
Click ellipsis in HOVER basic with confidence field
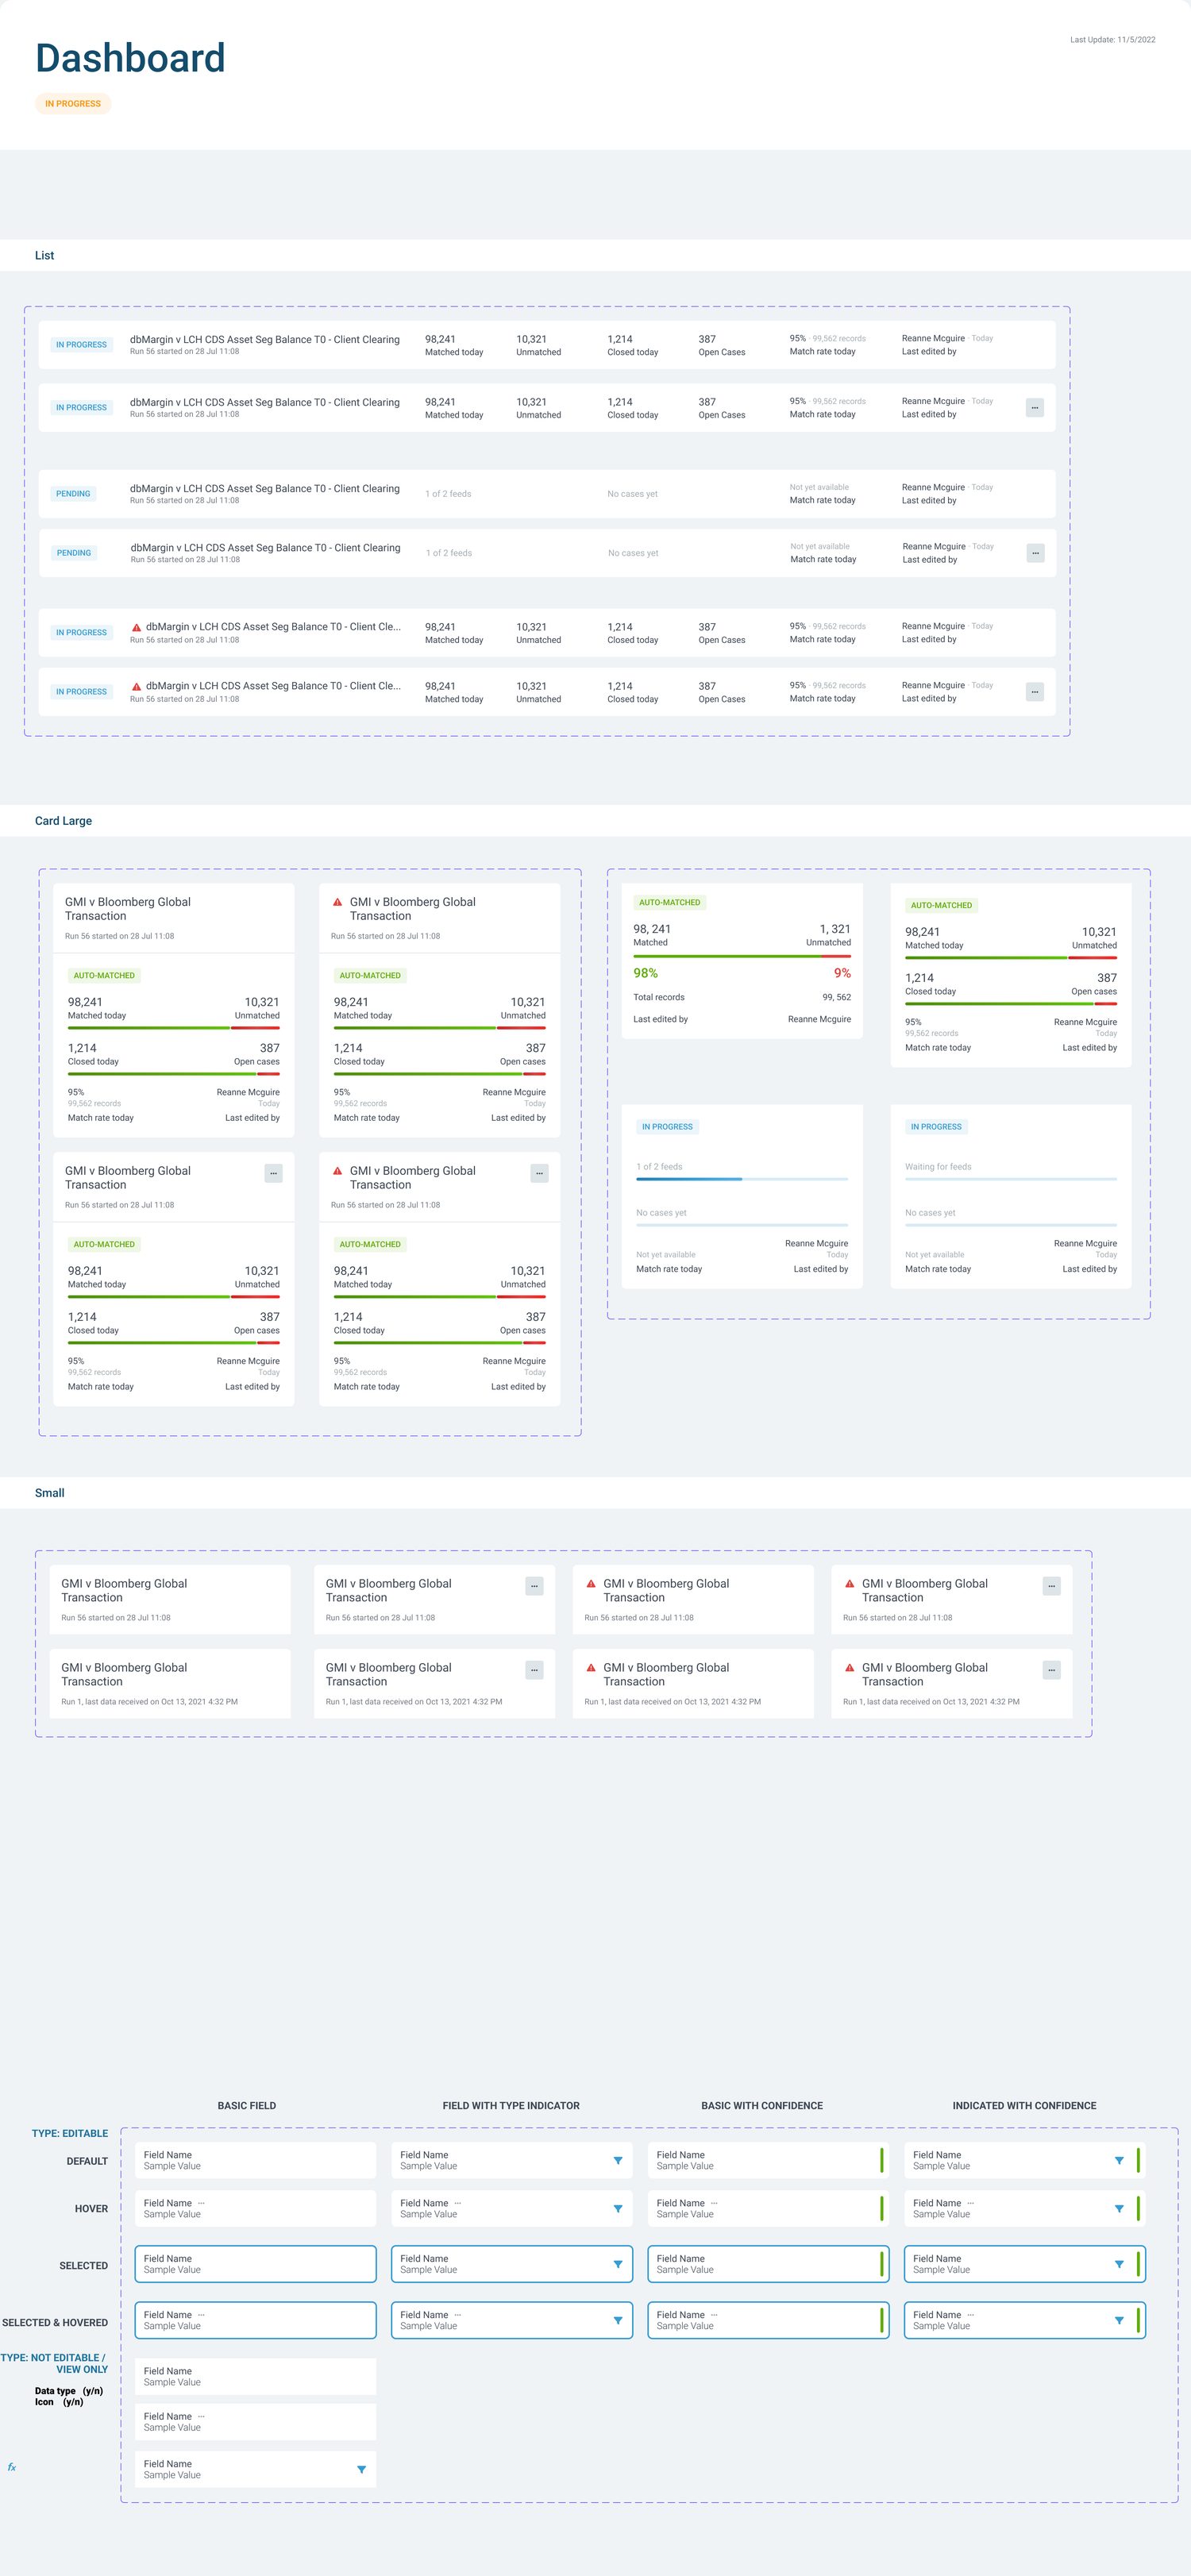click(714, 2203)
